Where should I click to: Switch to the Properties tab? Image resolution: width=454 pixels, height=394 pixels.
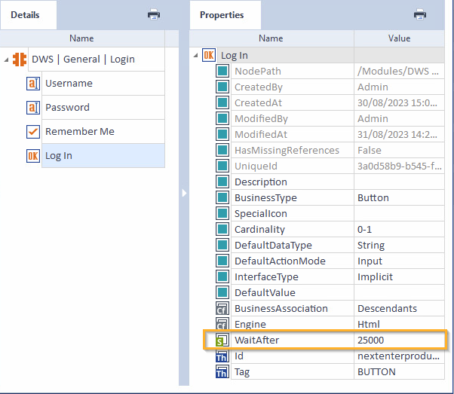(222, 15)
